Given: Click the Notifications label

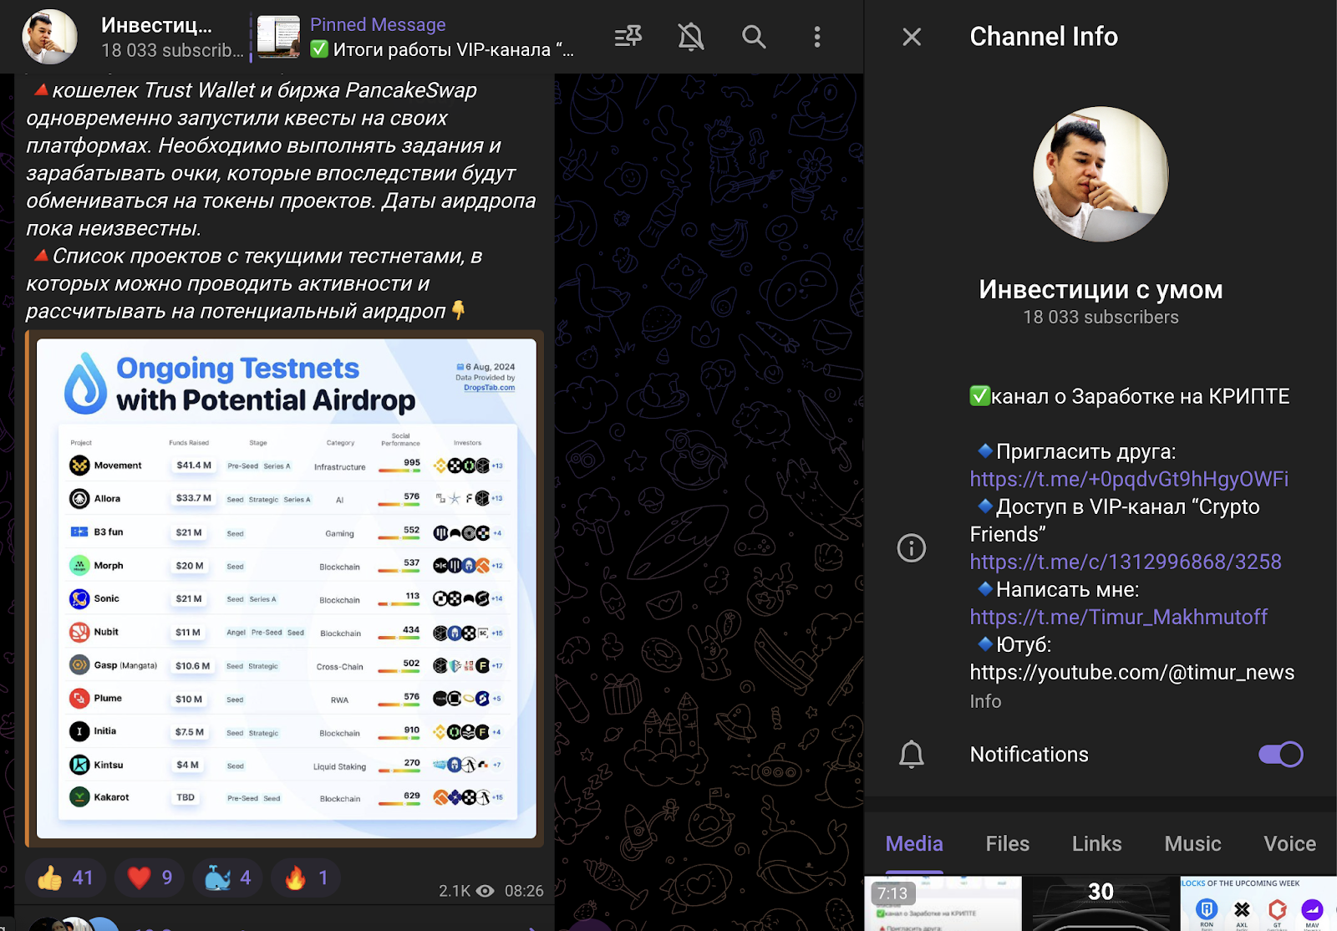Looking at the screenshot, I should point(1029,755).
